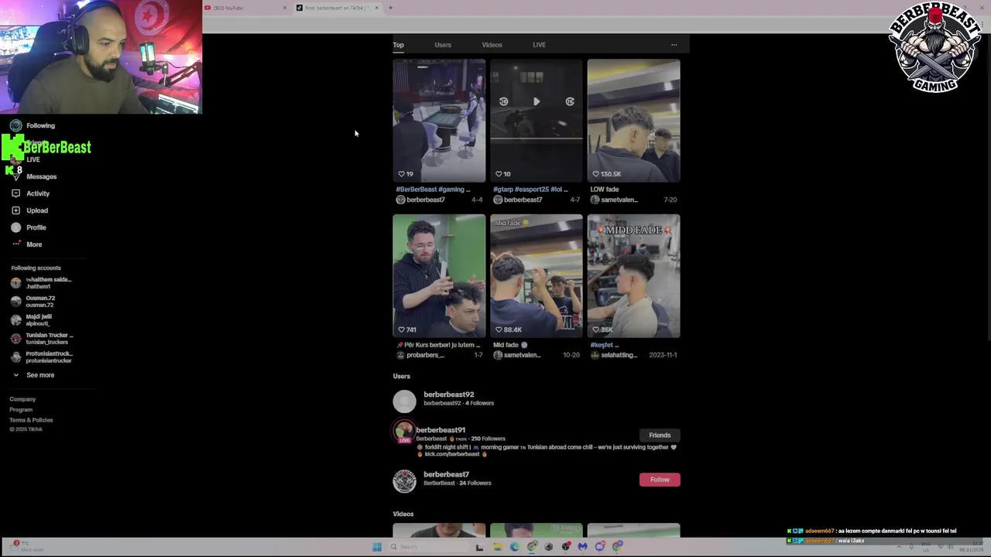Image resolution: width=991 pixels, height=557 pixels.
Task: Expand Terms & Policies footer section
Action: [31, 420]
